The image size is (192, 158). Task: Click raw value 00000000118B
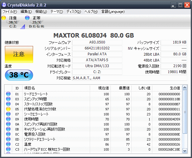coord(169,99)
